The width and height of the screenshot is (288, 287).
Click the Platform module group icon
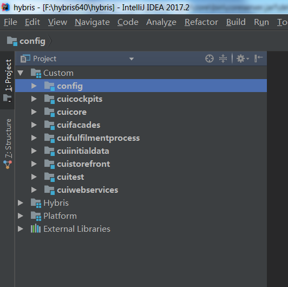36,216
